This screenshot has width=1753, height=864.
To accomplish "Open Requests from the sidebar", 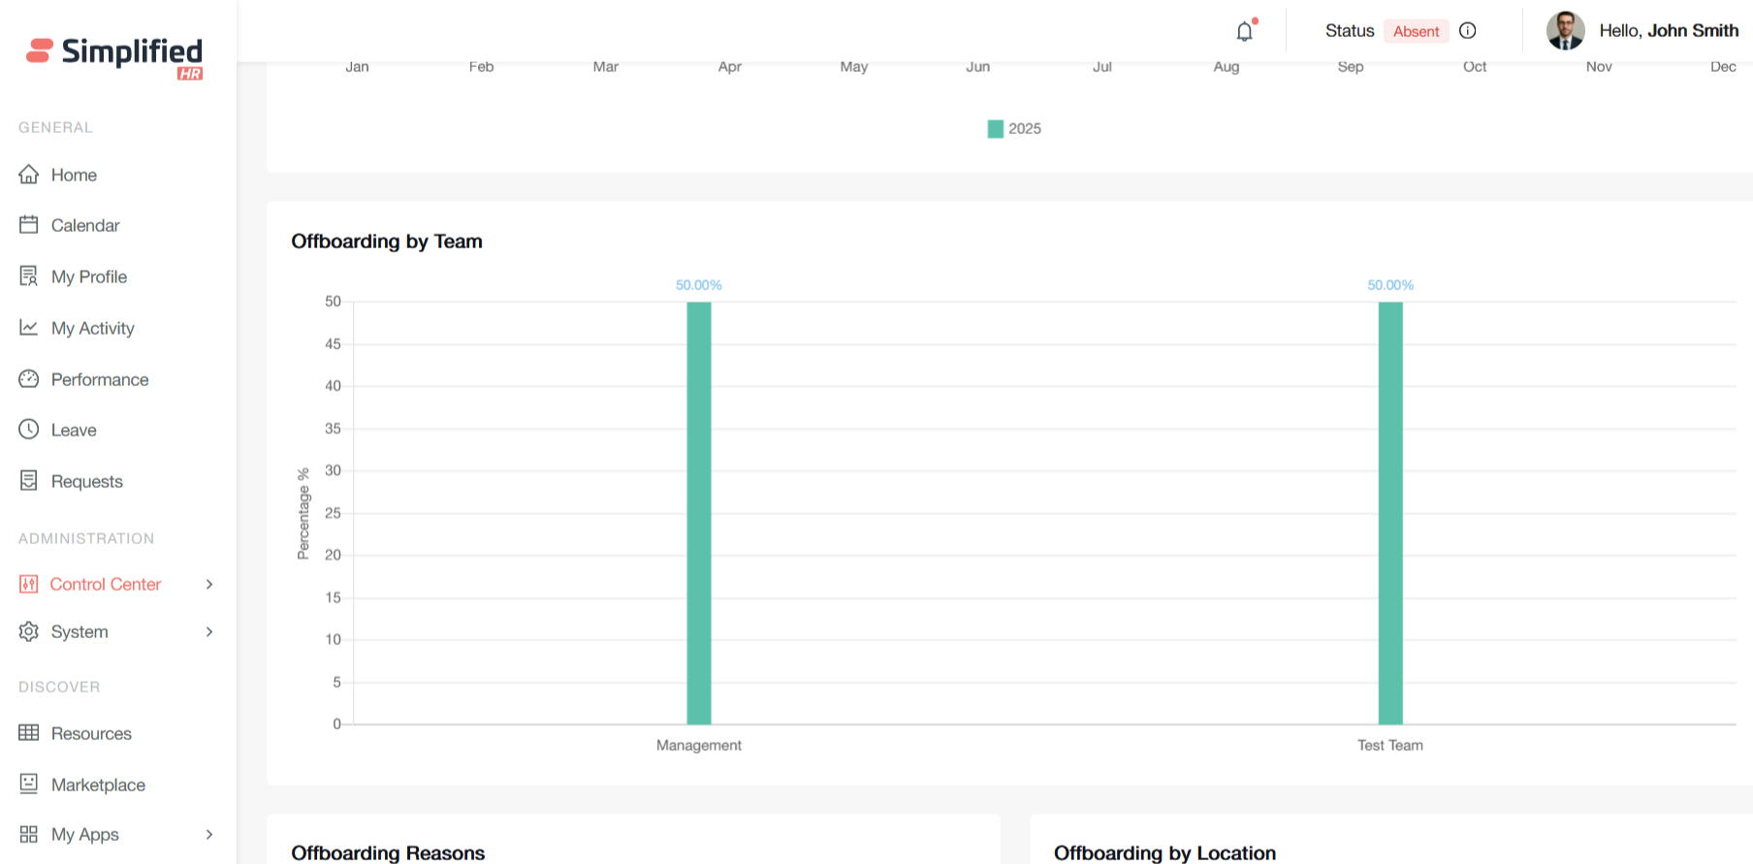I will [86, 481].
